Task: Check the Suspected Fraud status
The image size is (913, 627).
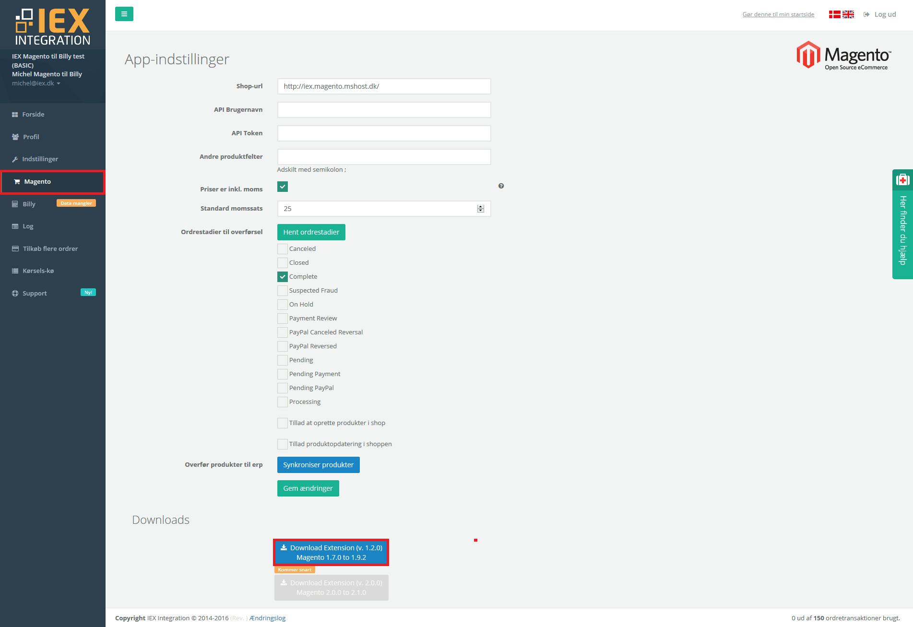Action: pos(283,291)
